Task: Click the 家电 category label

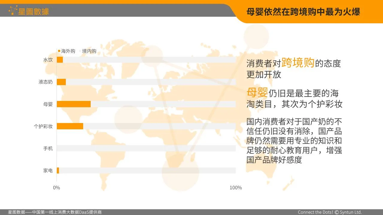Action: [48, 170]
